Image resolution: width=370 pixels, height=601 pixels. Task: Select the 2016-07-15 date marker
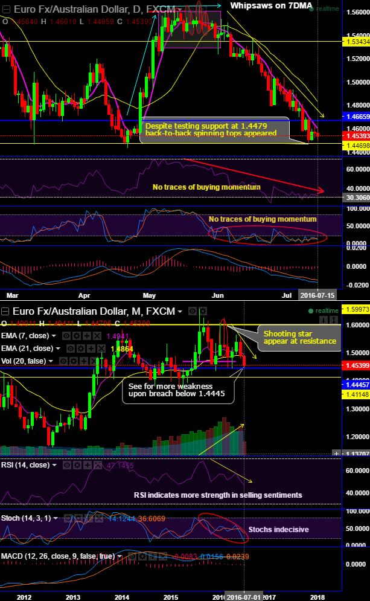pos(317,295)
